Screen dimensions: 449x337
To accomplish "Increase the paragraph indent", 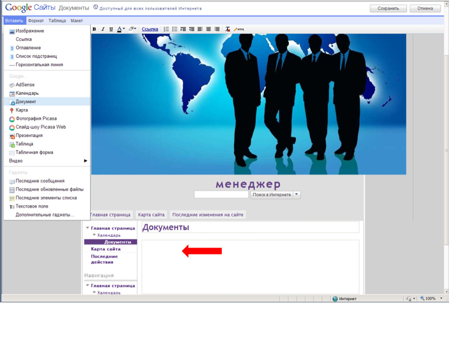I will click(x=183, y=29).
